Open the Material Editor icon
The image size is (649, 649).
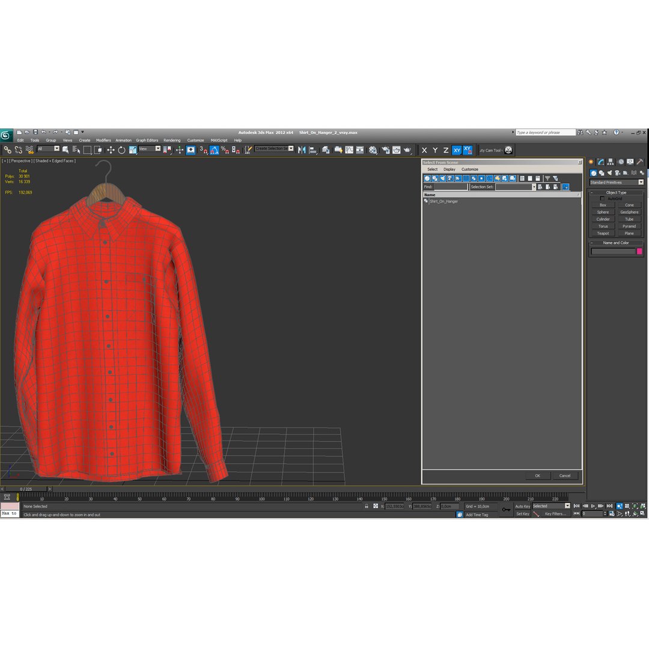373,150
